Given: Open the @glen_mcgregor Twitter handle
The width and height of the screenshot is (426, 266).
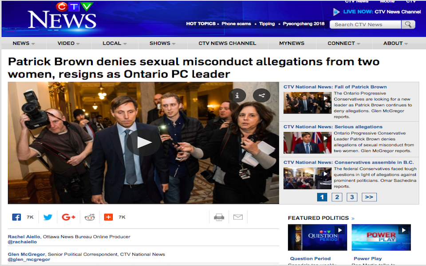Looking at the screenshot, I should click(29, 259).
